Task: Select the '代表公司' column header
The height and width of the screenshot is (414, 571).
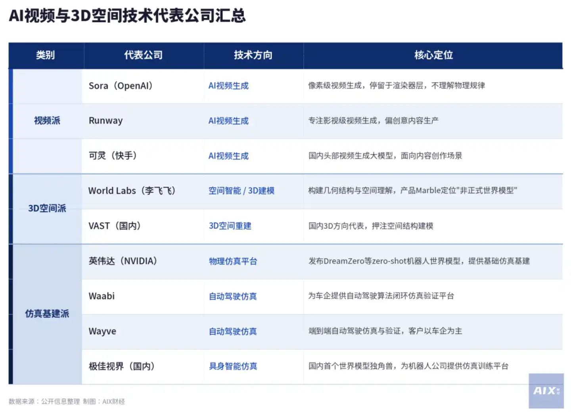Action: [x=144, y=55]
